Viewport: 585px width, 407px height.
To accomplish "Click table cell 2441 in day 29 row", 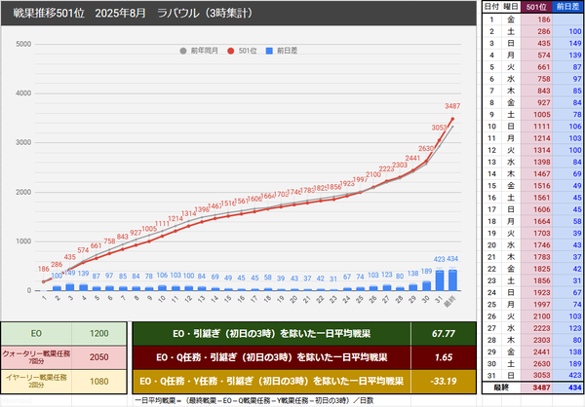I will [x=536, y=351].
